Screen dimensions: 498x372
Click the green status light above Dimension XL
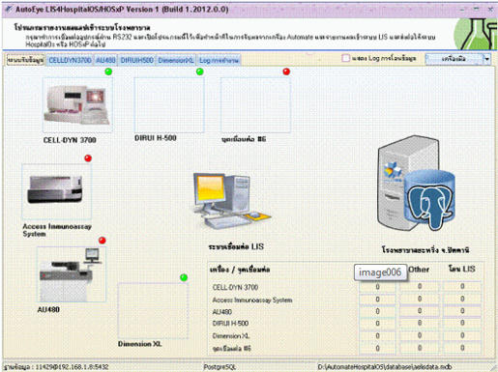[x=184, y=277]
